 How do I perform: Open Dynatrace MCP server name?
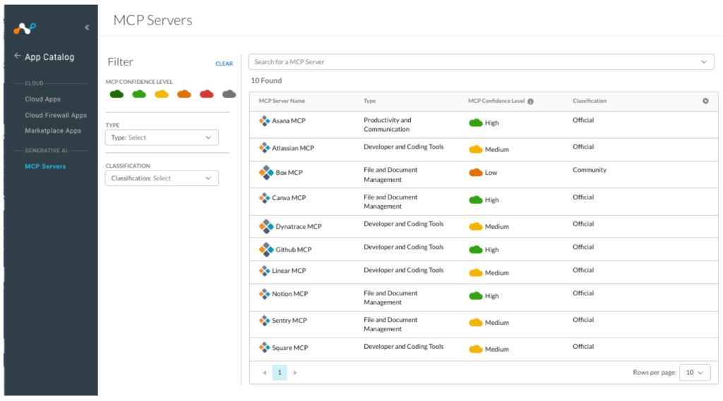(299, 226)
